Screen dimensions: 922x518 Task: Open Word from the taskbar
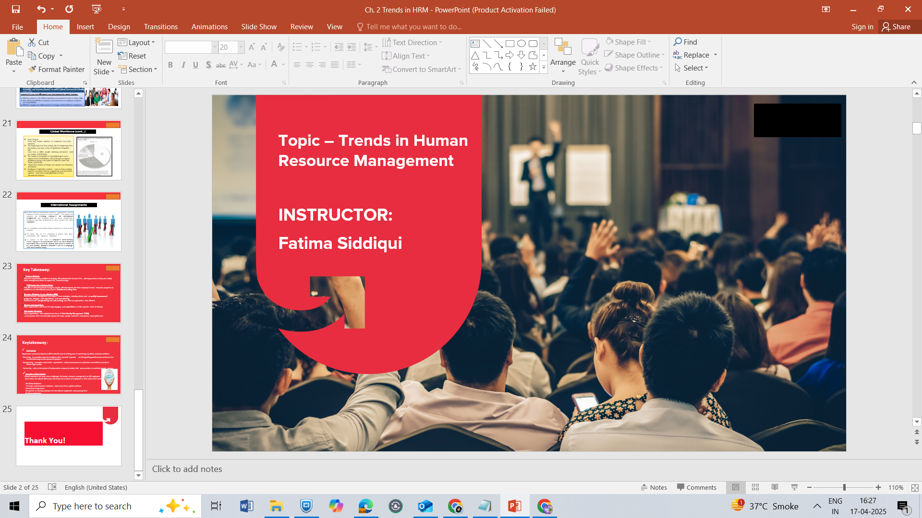click(246, 506)
